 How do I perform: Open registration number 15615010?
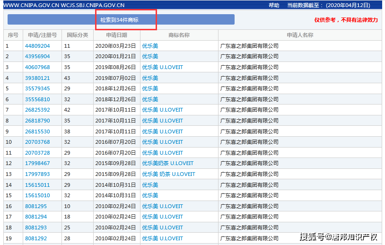[37, 196]
